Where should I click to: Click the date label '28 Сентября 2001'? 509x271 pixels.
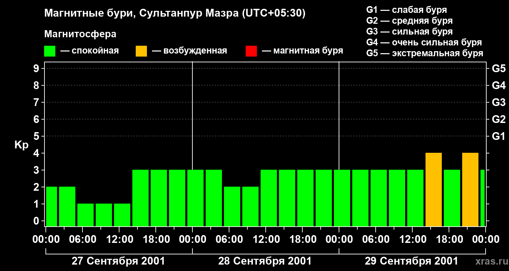point(265,261)
